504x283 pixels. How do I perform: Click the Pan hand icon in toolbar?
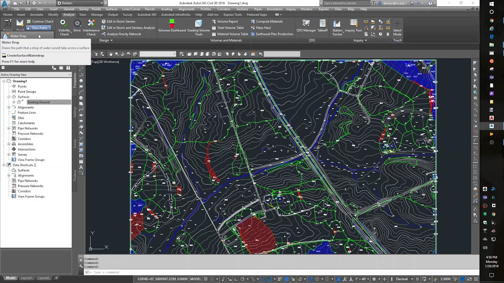click(x=111, y=54)
